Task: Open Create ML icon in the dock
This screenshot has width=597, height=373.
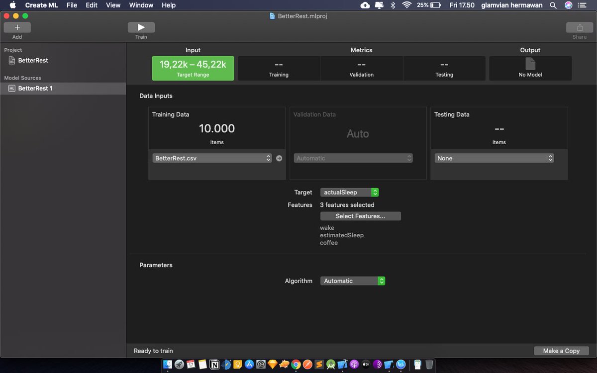Action: pyautogui.click(x=401, y=365)
